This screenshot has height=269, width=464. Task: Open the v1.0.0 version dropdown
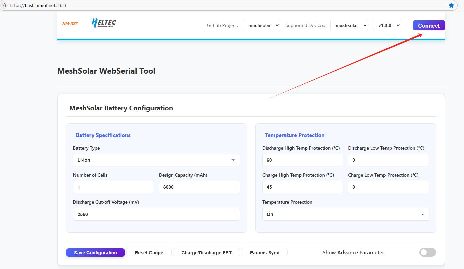[x=387, y=26]
